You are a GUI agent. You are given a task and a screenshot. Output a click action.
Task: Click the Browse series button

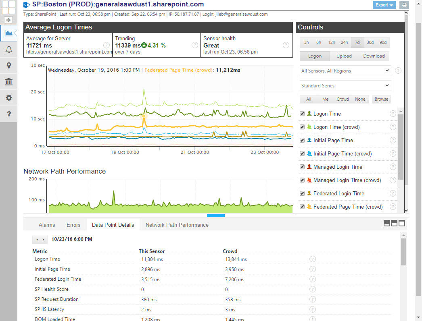tap(381, 99)
